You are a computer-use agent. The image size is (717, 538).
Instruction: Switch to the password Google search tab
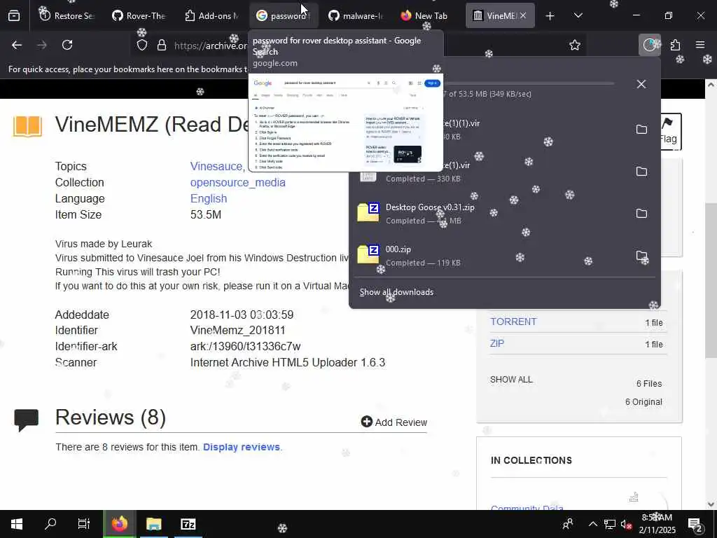pos(283,15)
